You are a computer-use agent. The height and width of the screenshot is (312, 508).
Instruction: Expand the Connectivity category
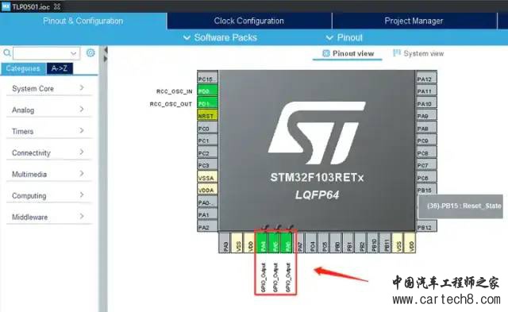48,152
